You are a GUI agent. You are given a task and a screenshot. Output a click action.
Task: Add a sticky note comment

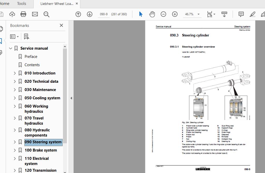[x=241, y=14]
